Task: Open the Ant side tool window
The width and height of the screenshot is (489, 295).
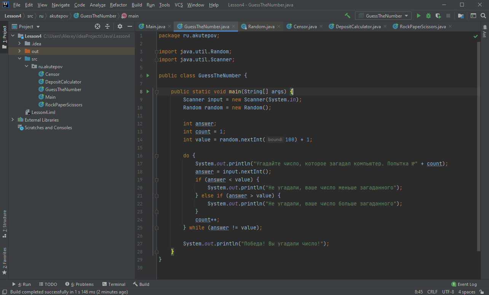Action: 485,31
